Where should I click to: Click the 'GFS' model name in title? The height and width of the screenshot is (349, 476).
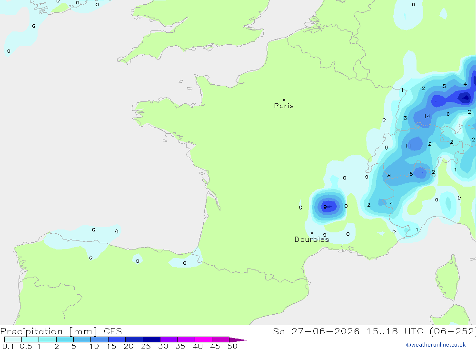[113, 331]
